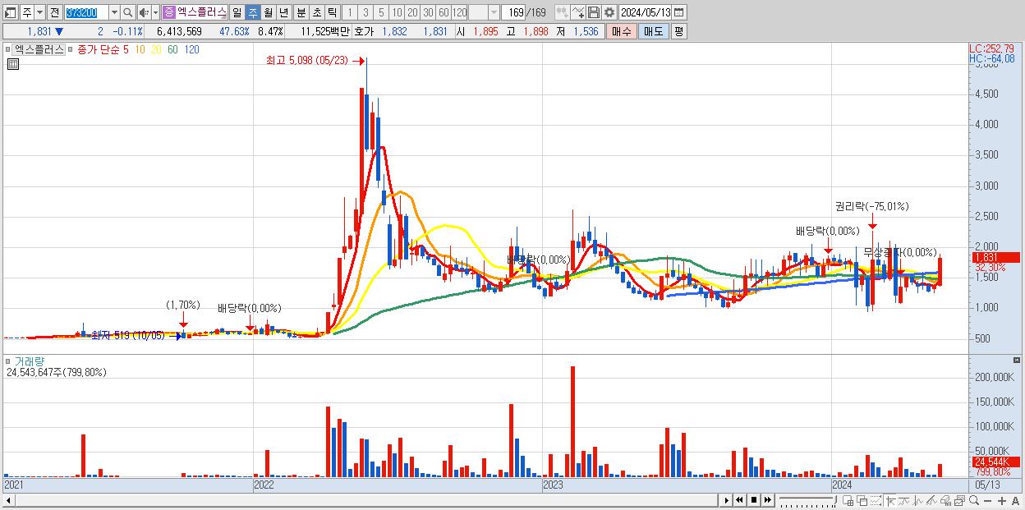Zoom in chart with plus icon
This screenshot has width=1025, height=510.
tap(1002, 501)
